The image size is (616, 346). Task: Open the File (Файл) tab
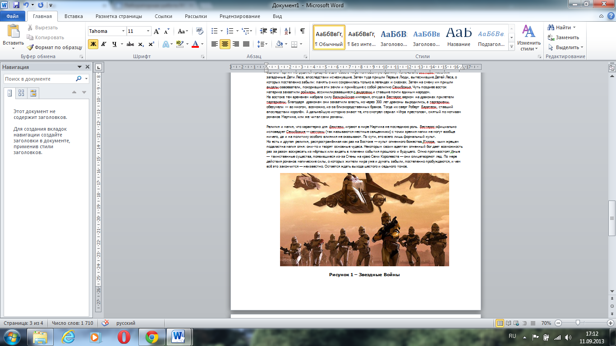13,16
